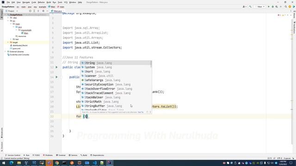Open Version Control tool window
The width and height of the screenshot is (296, 166).
click(x=12, y=155)
